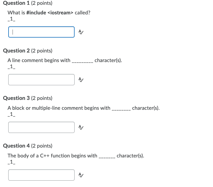Click the line comment answer field

click(x=41, y=80)
